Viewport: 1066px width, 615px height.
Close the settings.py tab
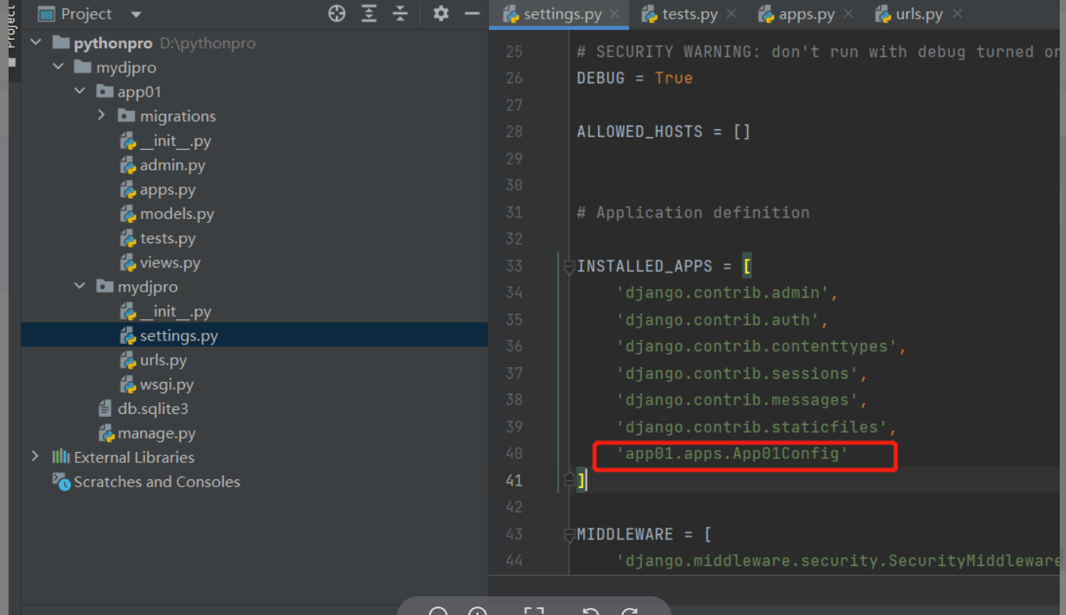pos(614,14)
